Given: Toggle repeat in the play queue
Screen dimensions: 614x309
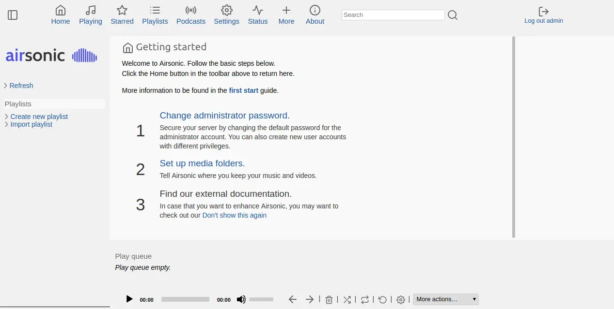Looking at the screenshot, I should point(365,299).
